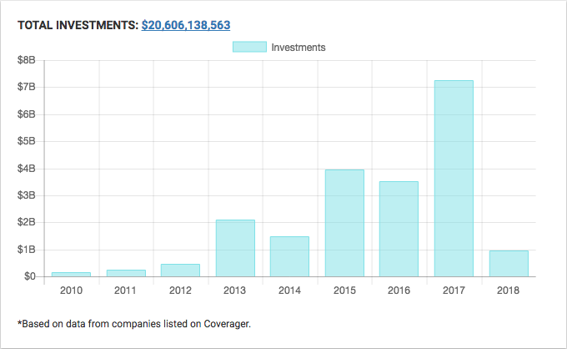Click the $4B y-axis label
567x349 pixels.
[x=27, y=169]
